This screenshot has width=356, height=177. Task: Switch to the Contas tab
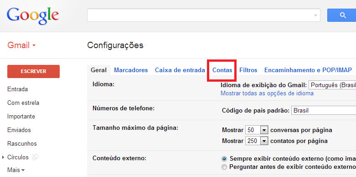222,70
